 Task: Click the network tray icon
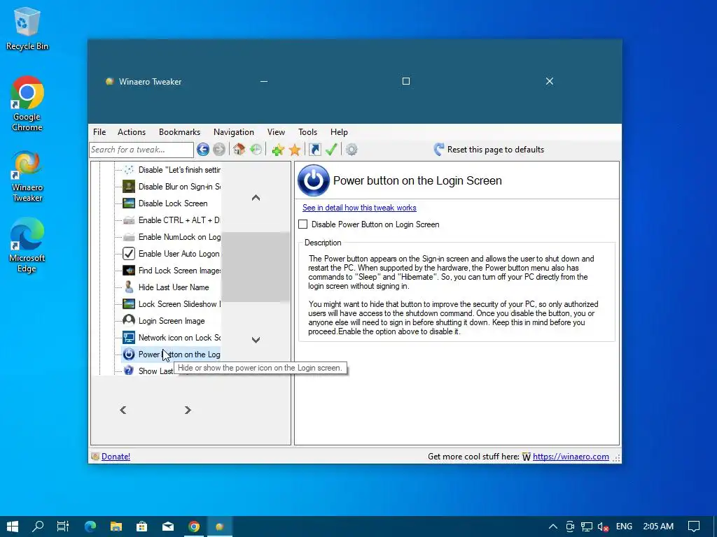[x=587, y=527]
